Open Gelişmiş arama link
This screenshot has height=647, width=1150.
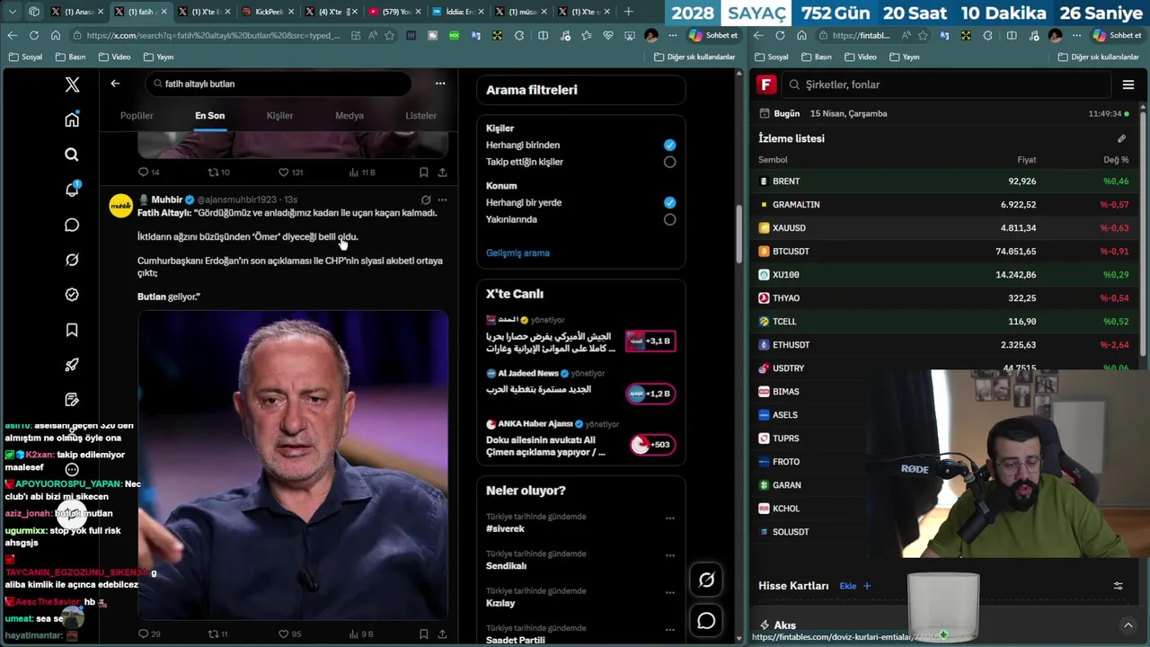(517, 253)
